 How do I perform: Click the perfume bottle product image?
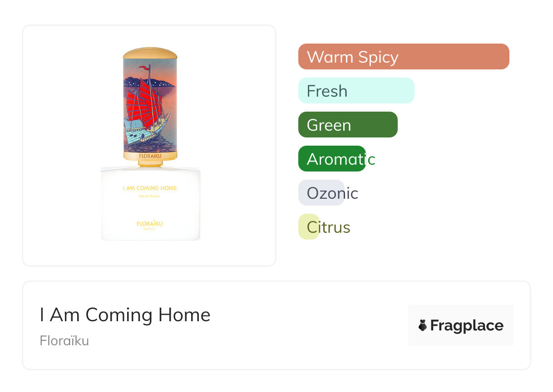point(150,144)
